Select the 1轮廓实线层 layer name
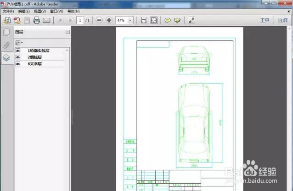This screenshot has width=293, height=191. point(39,51)
